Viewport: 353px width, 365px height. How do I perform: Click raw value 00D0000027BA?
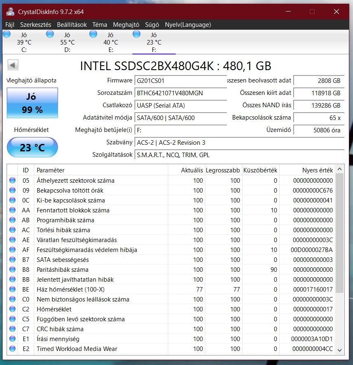click(312, 250)
